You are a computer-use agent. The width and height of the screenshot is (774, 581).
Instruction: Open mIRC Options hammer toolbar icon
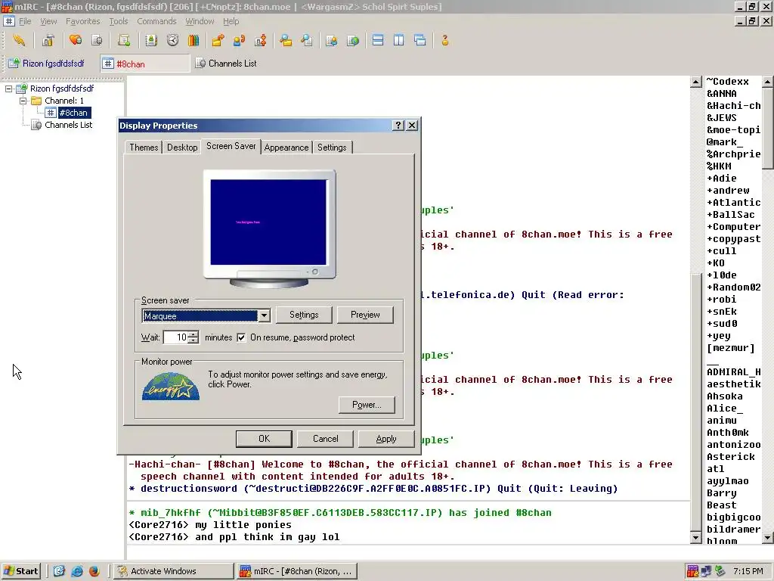(48, 41)
